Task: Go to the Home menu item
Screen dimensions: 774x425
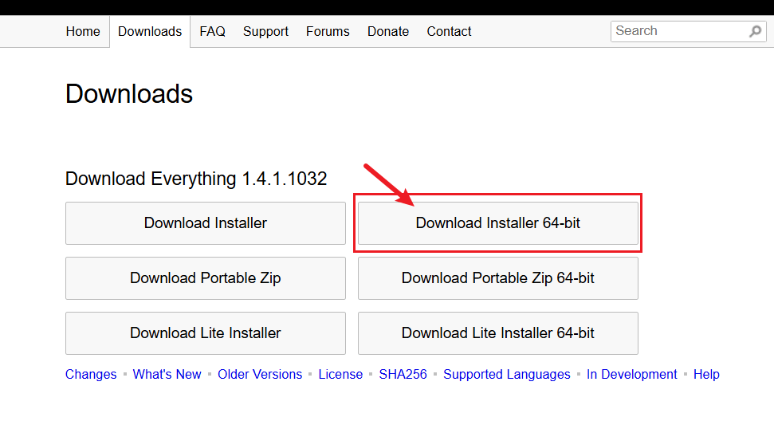Action: tap(83, 32)
